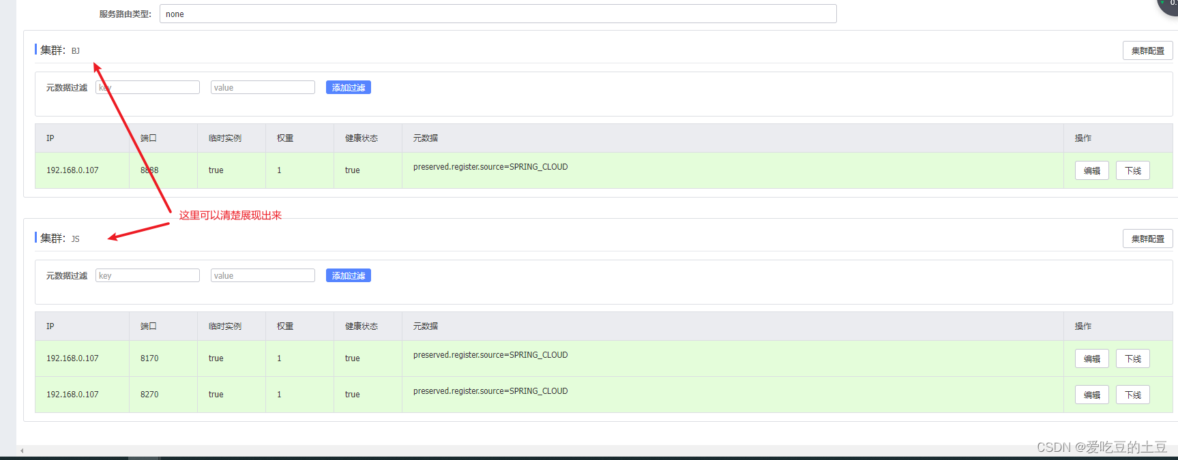This screenshot has width=1178, height=460.
Task: Click 编辑 for the port 8888 instance
Action: pos(1092,170)
